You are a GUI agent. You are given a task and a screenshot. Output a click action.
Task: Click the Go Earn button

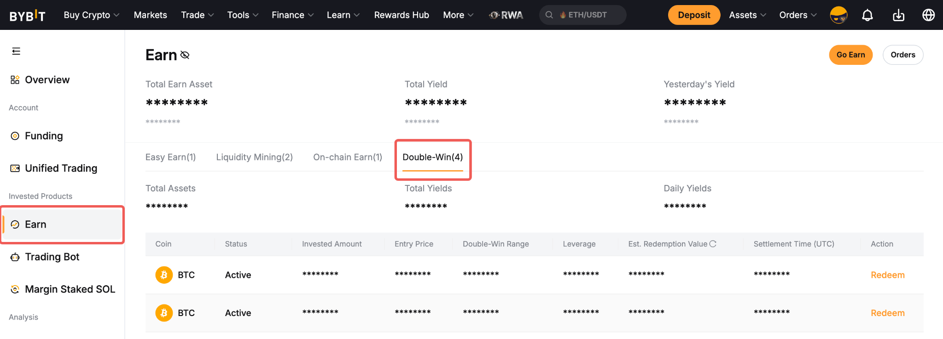click(851, 55)
